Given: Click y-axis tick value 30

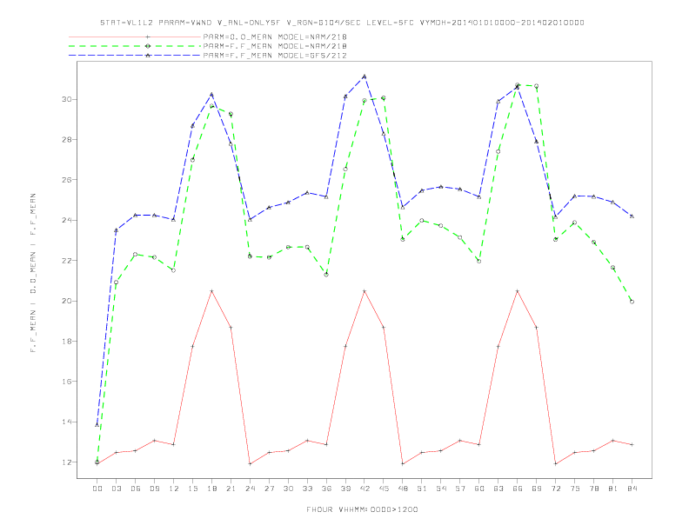Looking at the screenshot, I should 66,99.
